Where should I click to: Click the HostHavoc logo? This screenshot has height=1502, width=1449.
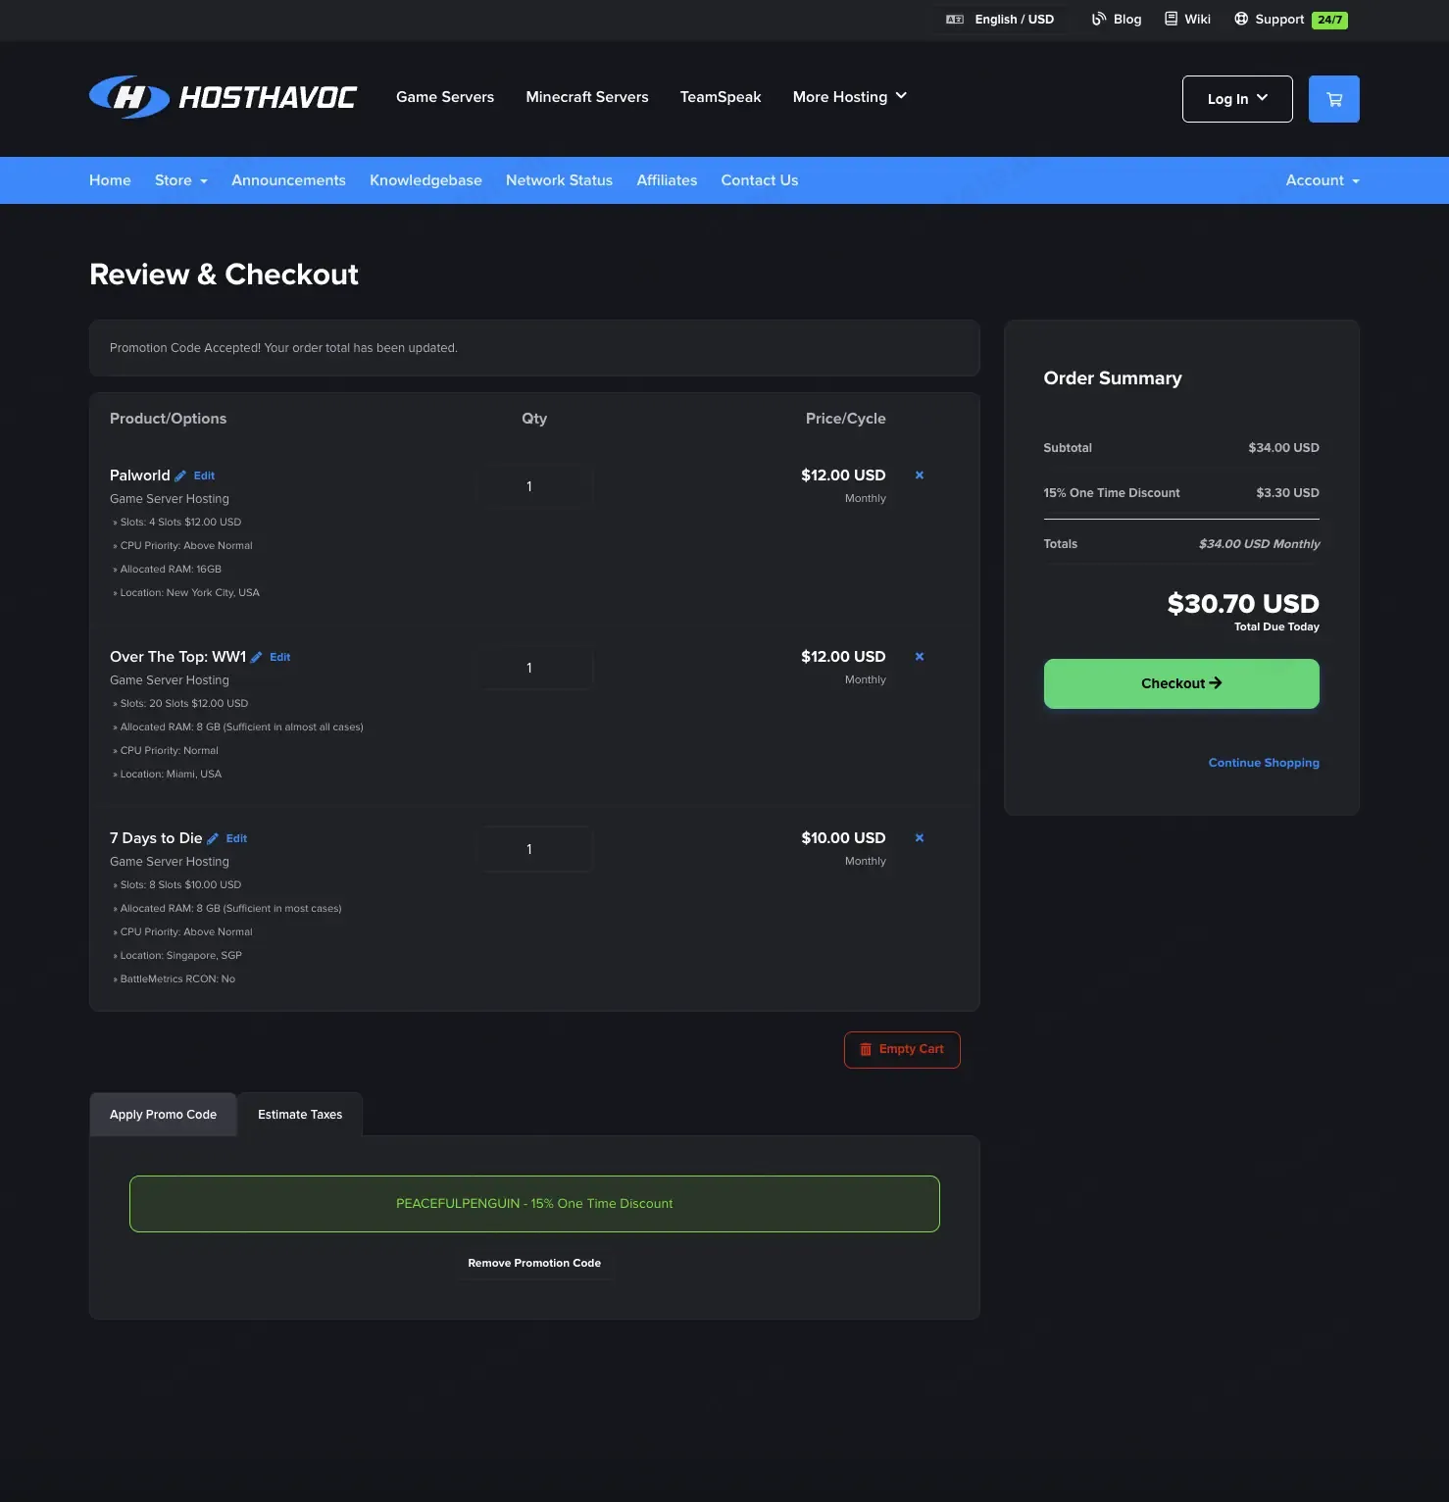pyautogui.click(x=223, y=97)
